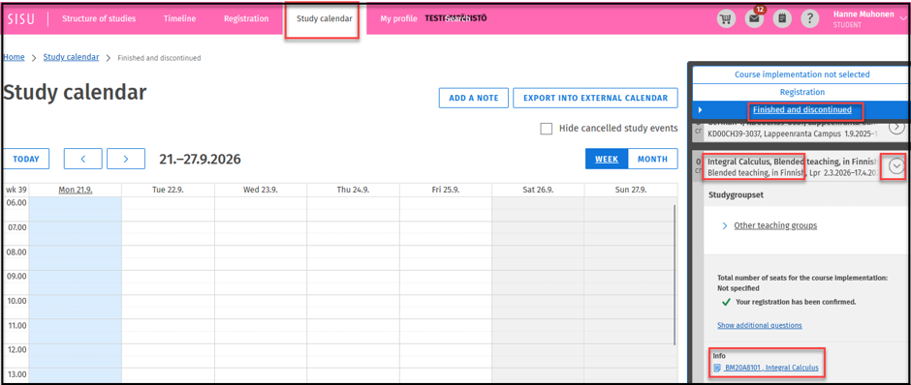Image resolution: width=911 pixels, height=385 pixels.
Task: Open user menu for Hanne Muhonen
Action: coord(868,18)
